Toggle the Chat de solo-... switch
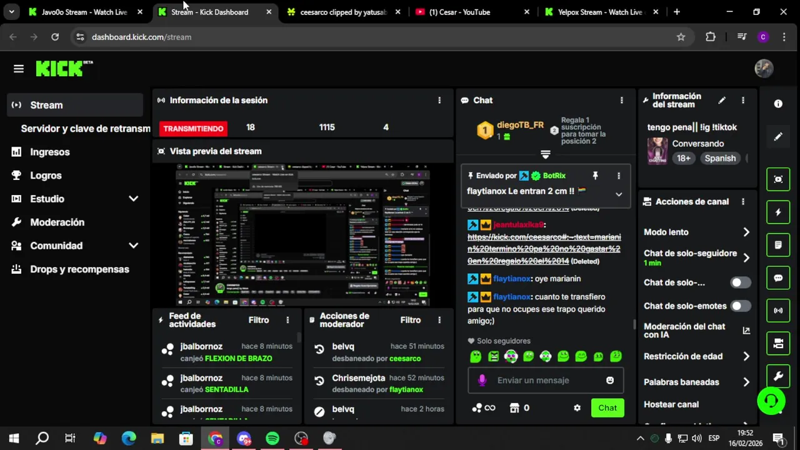 741,282
